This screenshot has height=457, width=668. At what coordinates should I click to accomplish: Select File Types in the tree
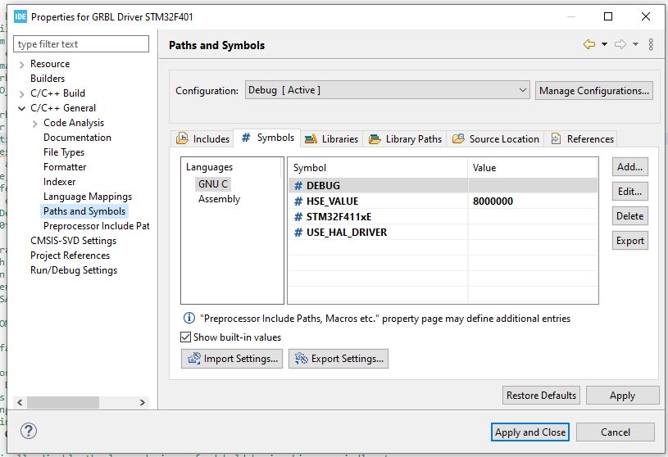pyautogui.click(x=64, y=152)
